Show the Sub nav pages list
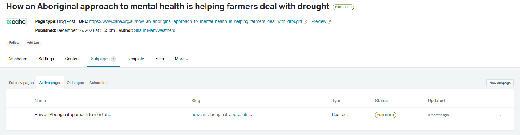Screen dimensions: 520x135 [x=21, y=83]
